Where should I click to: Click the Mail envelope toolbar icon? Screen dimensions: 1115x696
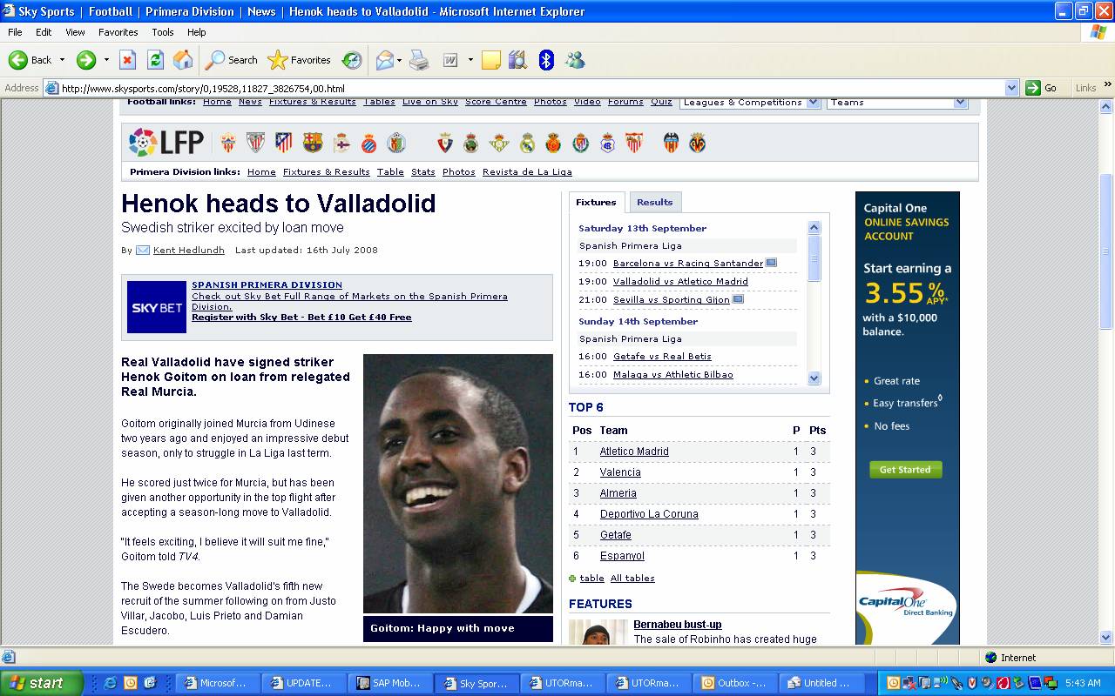[x=384, y=60]
